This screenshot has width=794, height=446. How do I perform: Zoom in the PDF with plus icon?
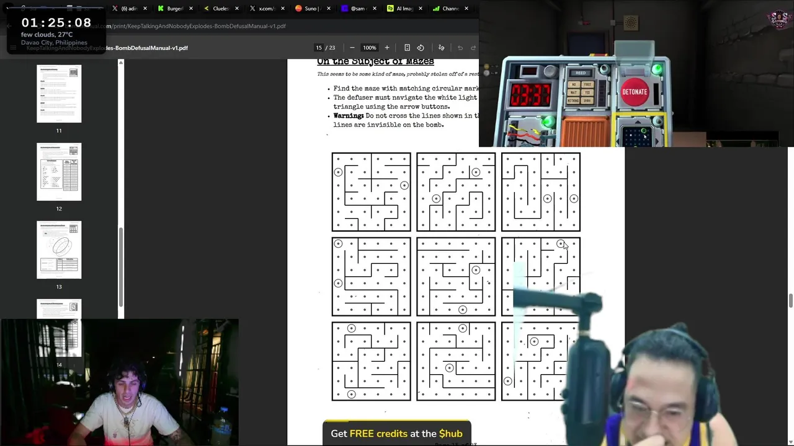pyautogui.click(x=387, y=48)
